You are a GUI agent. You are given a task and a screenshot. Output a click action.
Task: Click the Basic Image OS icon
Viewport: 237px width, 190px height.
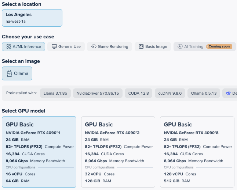click(x=141, y=47)
